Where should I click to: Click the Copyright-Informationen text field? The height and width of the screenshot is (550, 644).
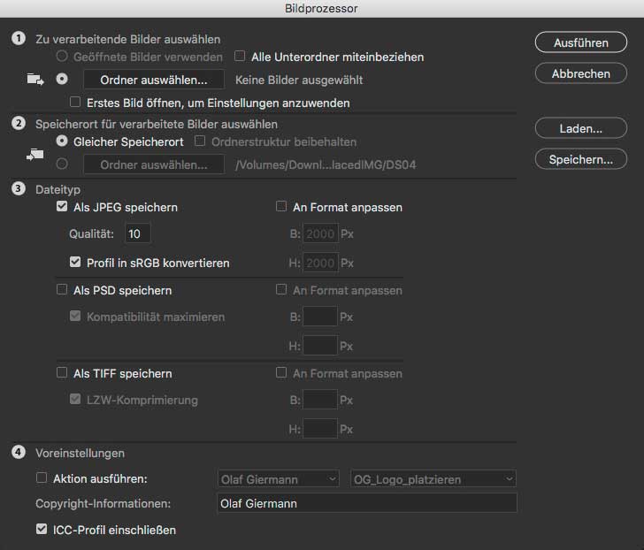coord(367,503)
